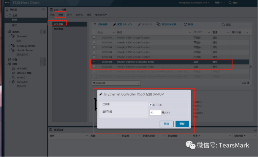This screenshot has width=258, height=157.
Task: Collapse the Openwrt tree node
Action: [x=9, y=36]
